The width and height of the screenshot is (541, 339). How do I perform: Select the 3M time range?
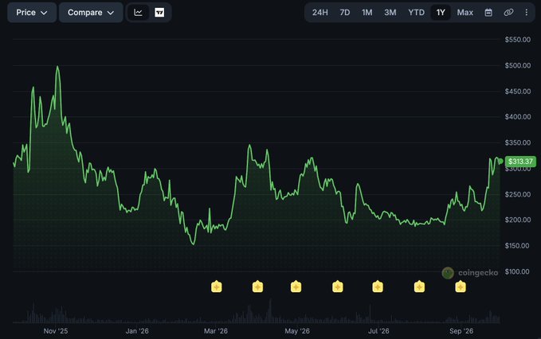[390, 13]
